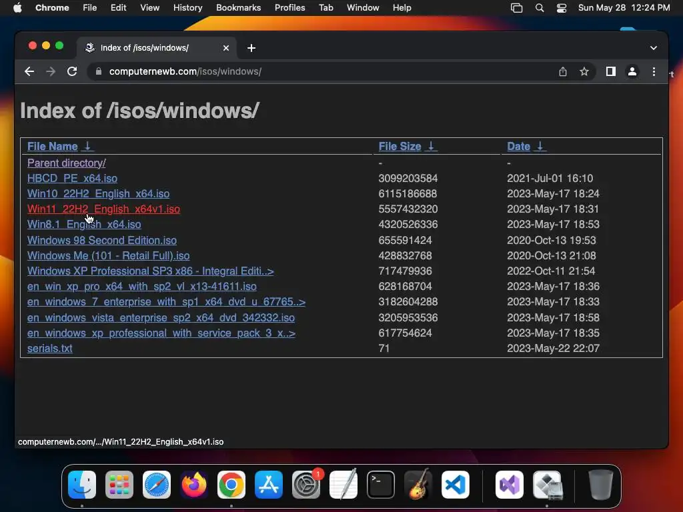The height and width of the screenshot is (512, 683).
Task: Open System Settings from the Dock
Action: click(306, 485)
